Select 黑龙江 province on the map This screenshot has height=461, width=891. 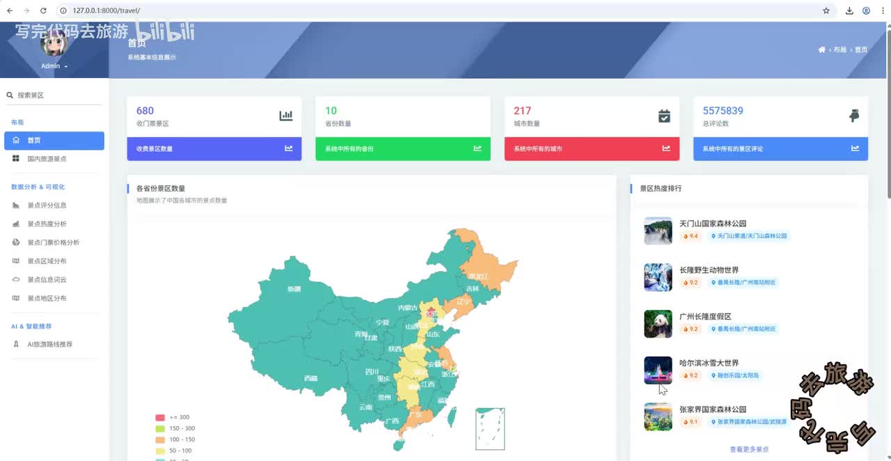click(x=478, y=276)
